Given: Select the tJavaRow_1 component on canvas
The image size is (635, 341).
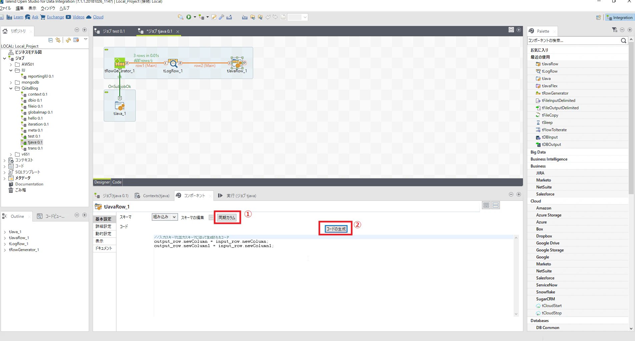Looking at the screenshot, I should (237, 63).
